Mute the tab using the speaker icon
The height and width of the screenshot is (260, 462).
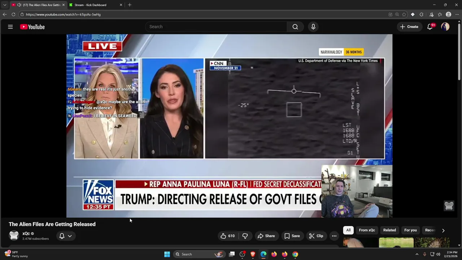tap(19, 5)
